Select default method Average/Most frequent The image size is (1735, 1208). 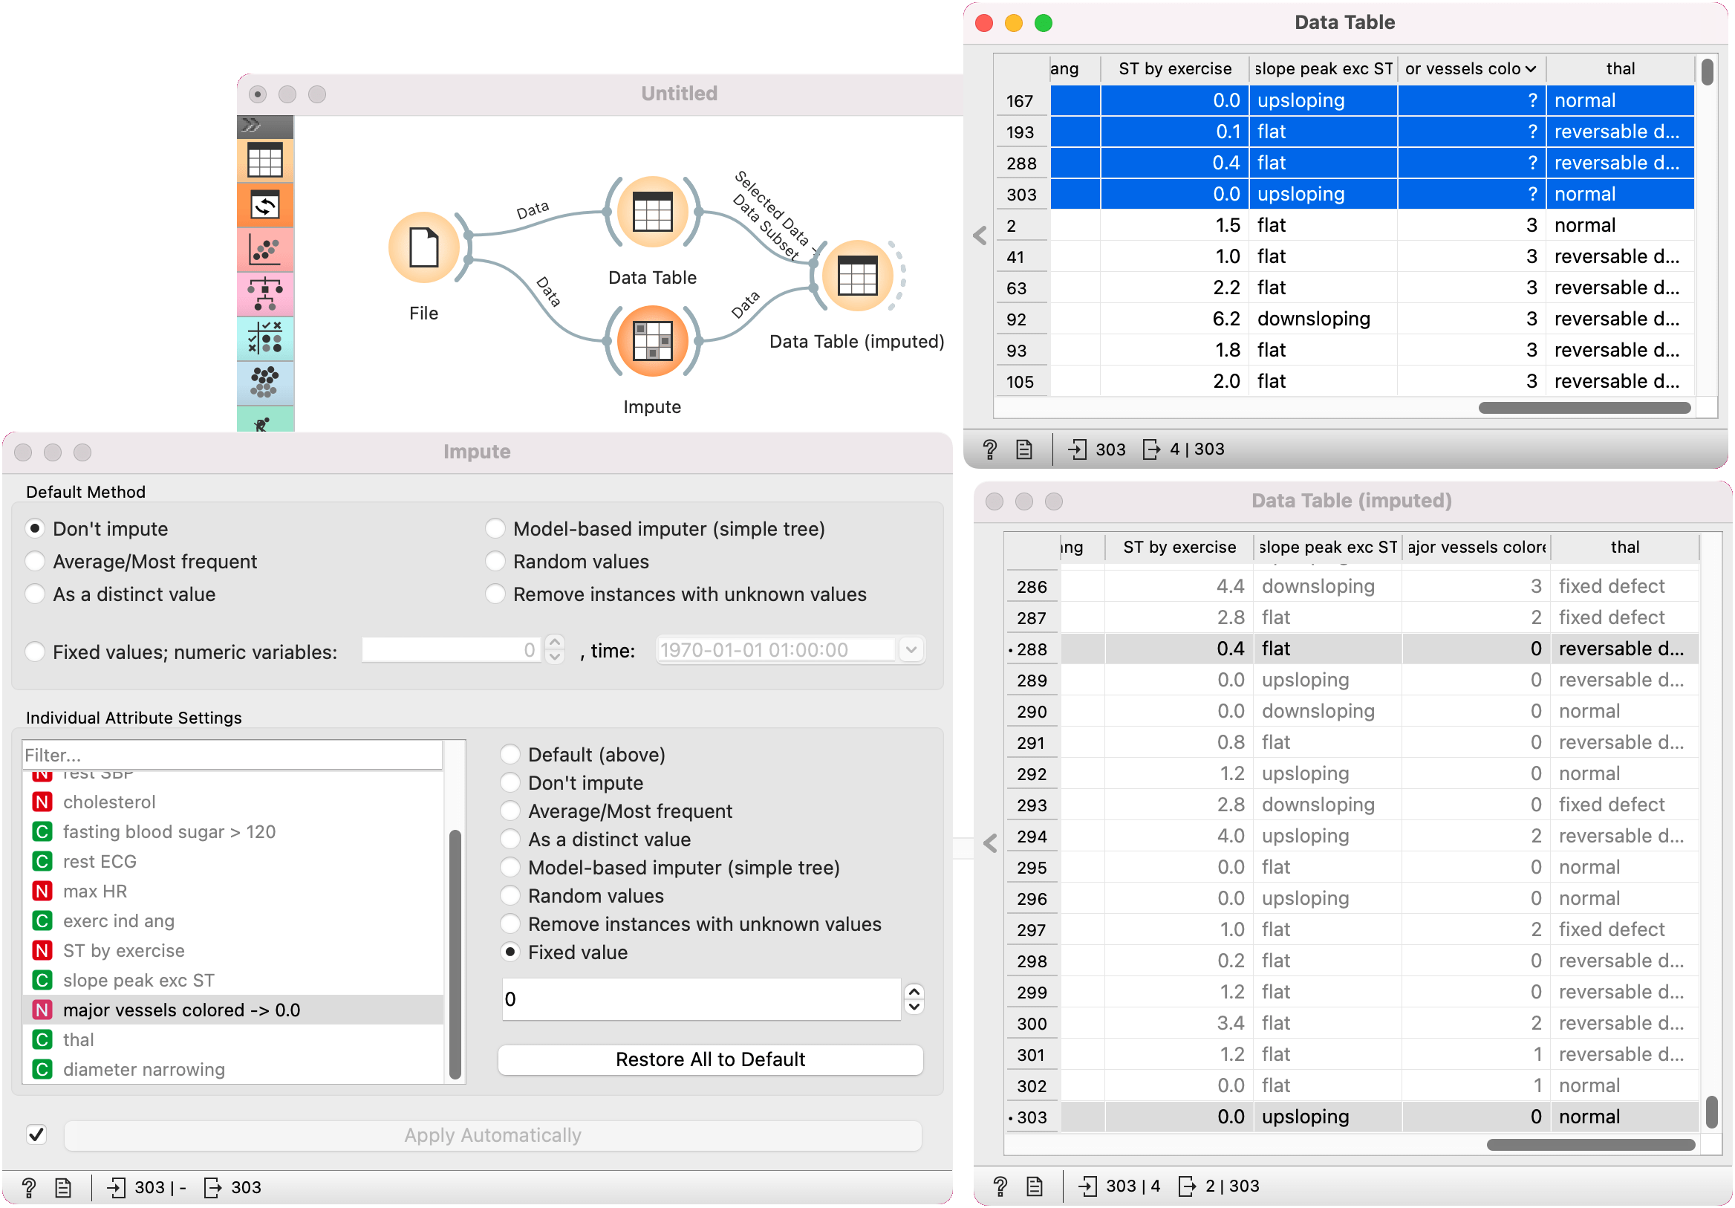click(35, 561)
